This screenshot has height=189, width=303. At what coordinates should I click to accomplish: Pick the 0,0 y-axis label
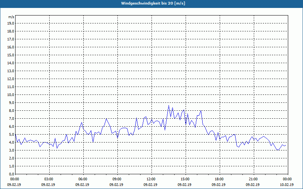coord(11,174)
